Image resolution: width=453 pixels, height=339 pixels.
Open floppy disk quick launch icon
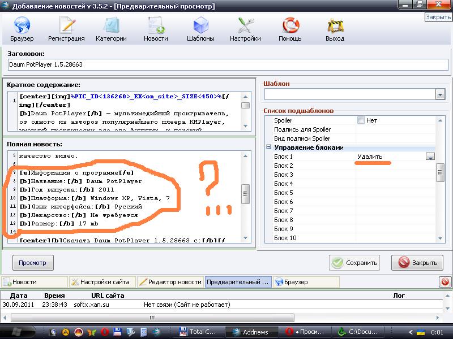point(117,332)
